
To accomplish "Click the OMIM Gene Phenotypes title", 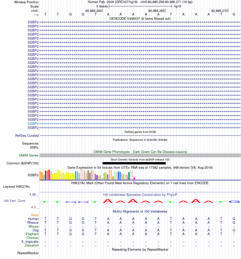I will [140, 152].
